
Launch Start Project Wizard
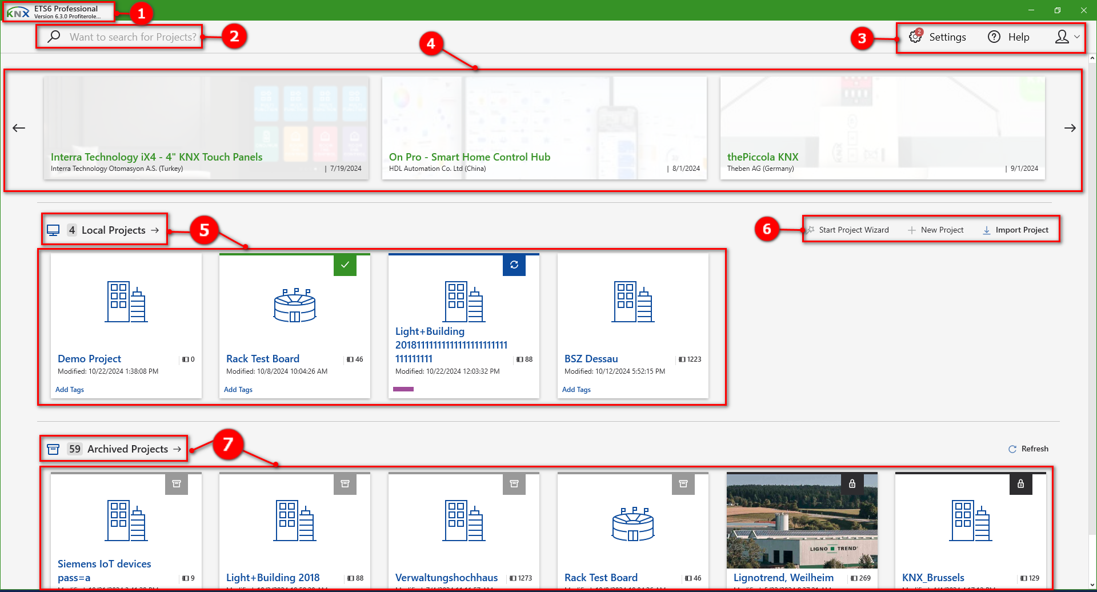click(x=854, y=230)
